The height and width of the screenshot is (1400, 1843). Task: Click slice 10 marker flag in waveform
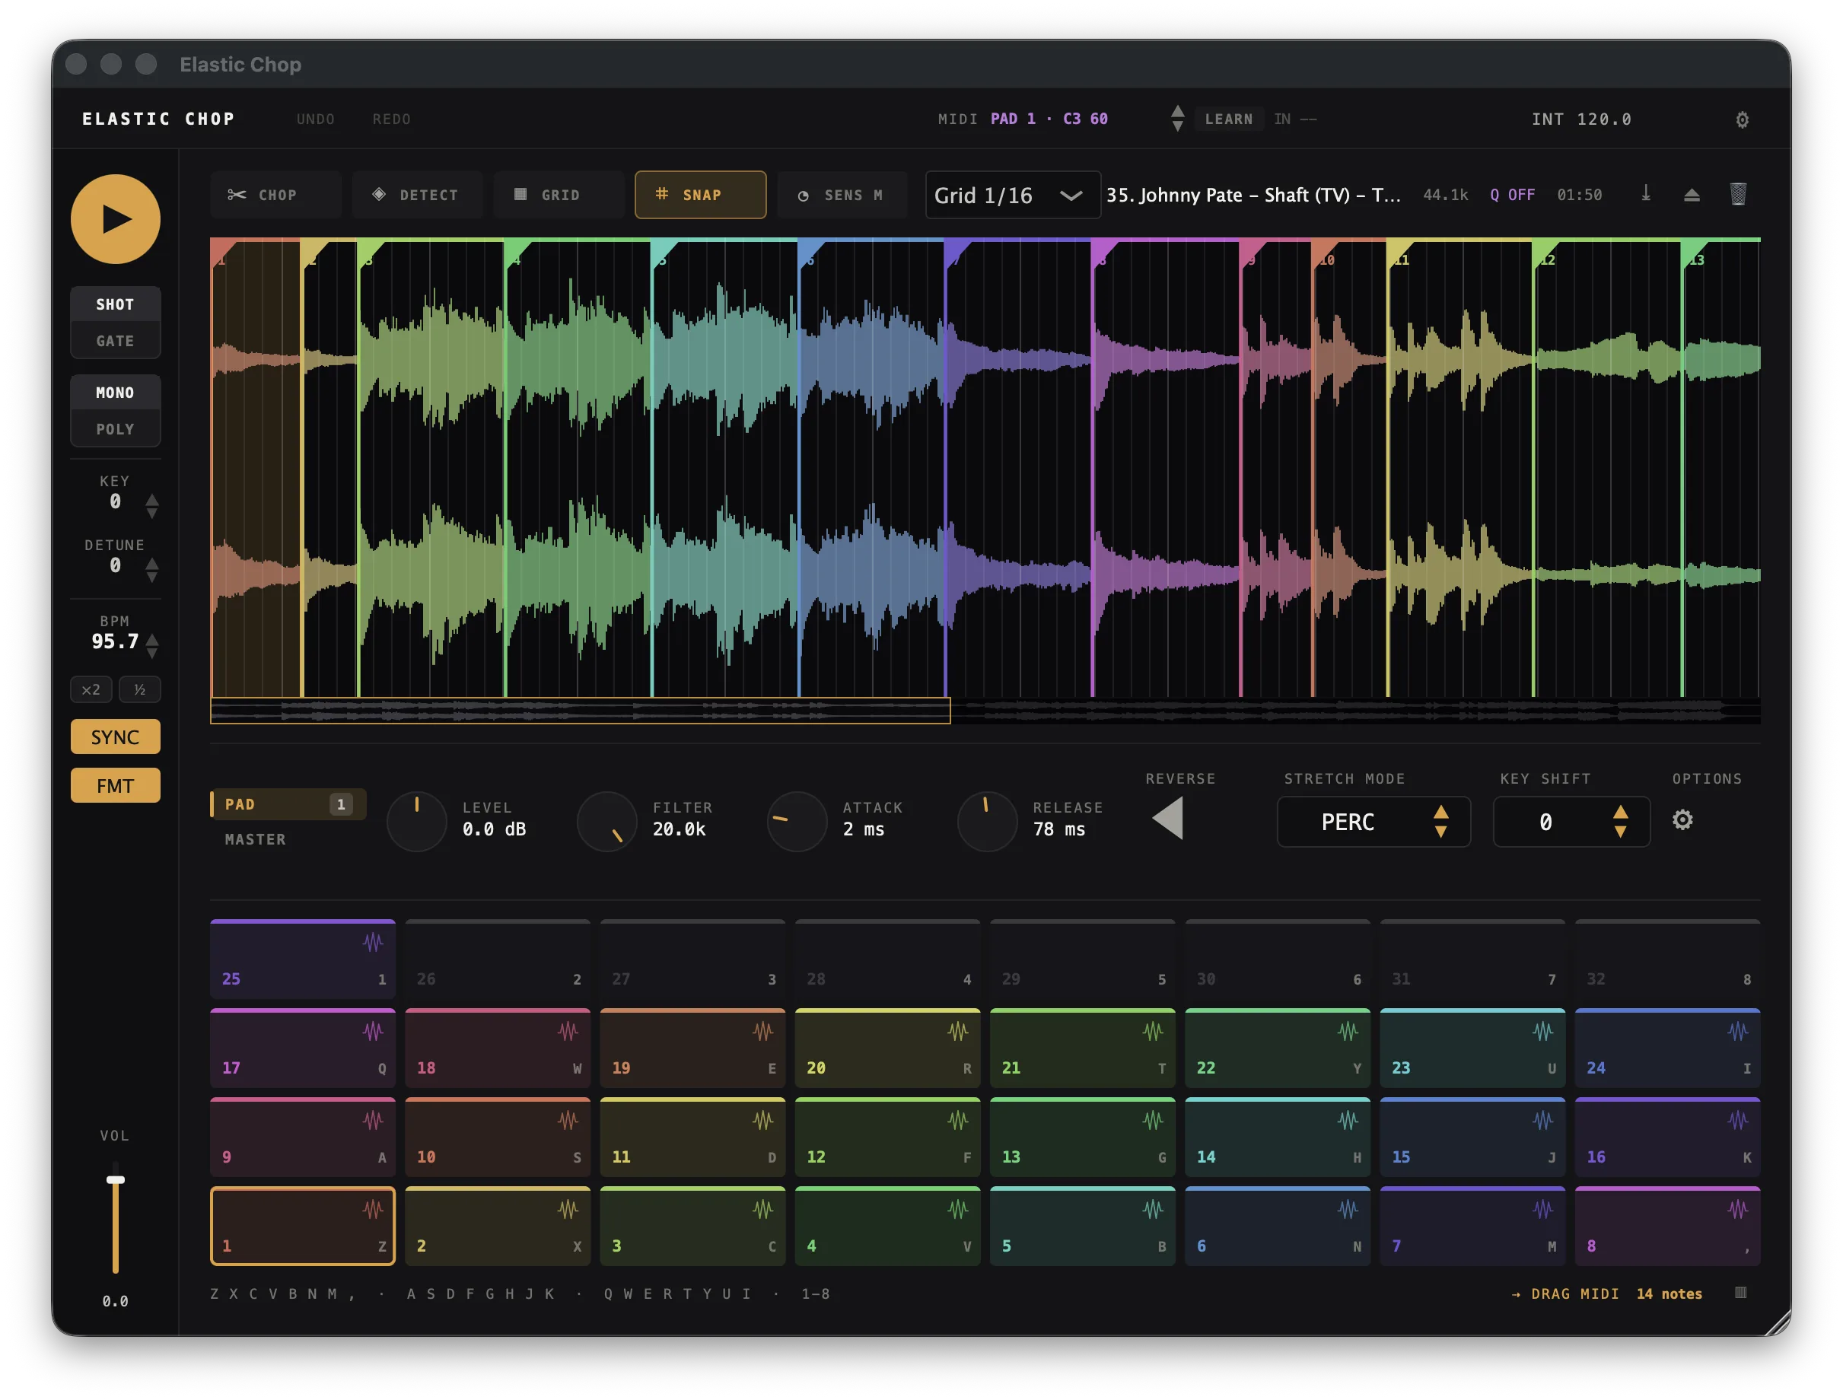[1325, 253]
